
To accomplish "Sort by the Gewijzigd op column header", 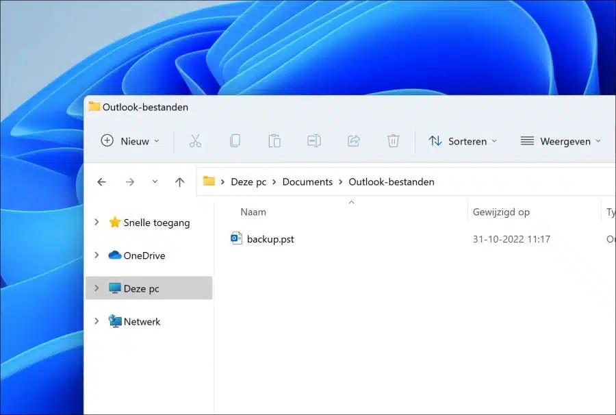I will point(501,212).
